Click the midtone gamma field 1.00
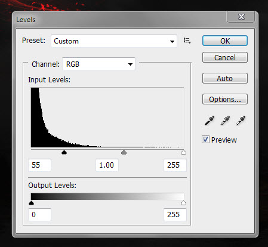Screen dimensions: 268x247 (x=107, y=165)
